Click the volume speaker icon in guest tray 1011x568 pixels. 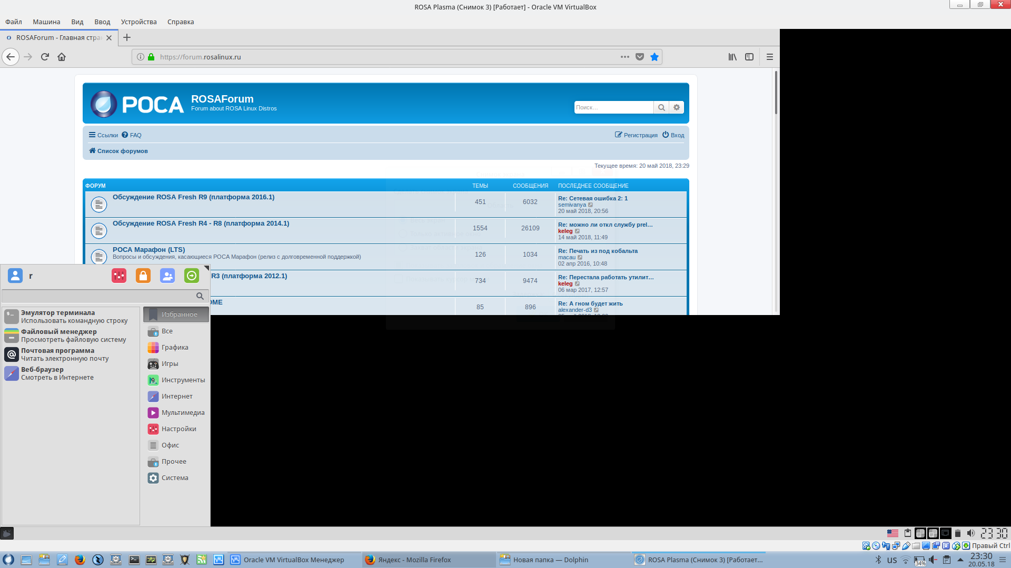(x=971, y=533)
